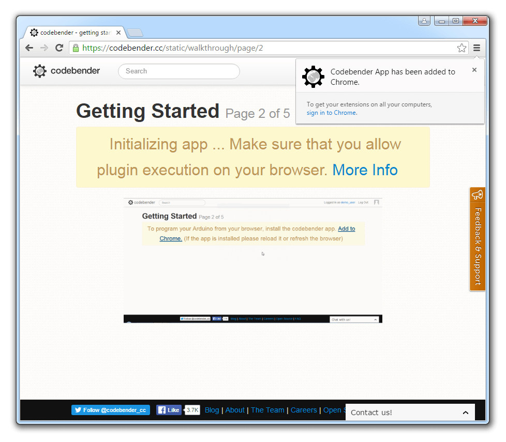This screenshot has height=442, width=506.
Task: Expand the Contact us chat panel
Action: pos(465,413)
